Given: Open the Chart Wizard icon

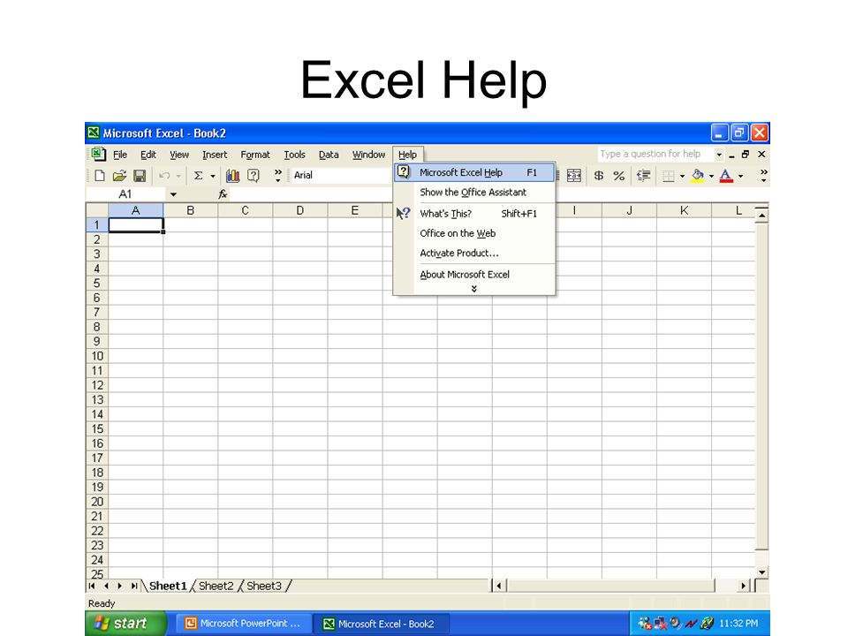Looking at the screenshot, I should click(x=232, y=175).
